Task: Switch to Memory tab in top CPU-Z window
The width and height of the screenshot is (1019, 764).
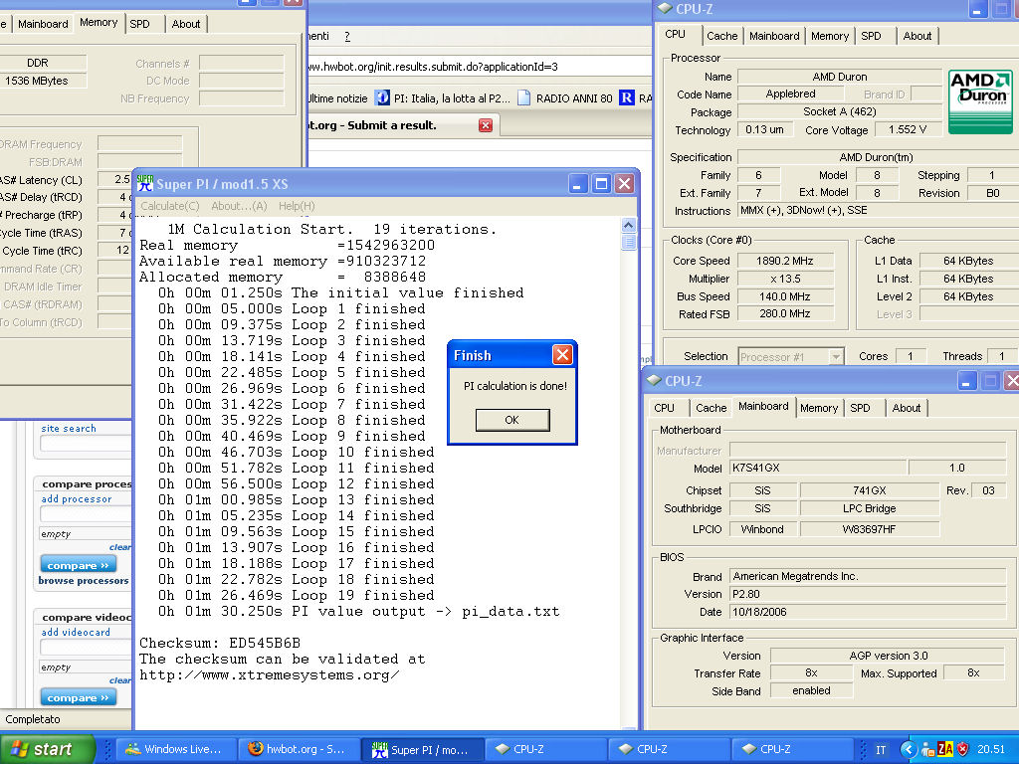Action: point(829,36)
